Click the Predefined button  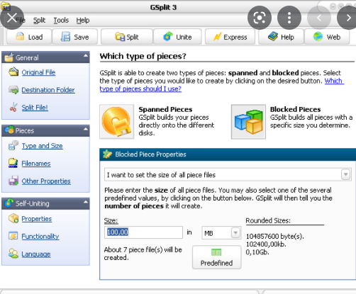pos(216,257)
